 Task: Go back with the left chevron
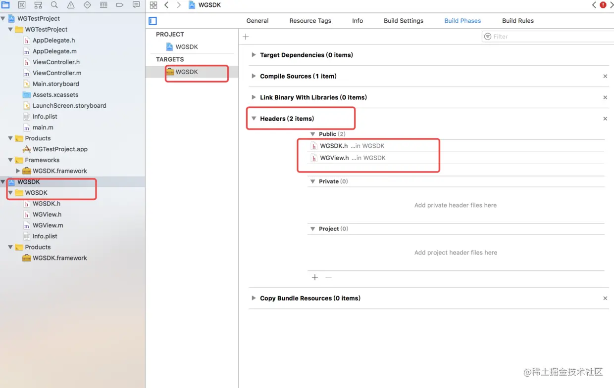coord(166,5)
